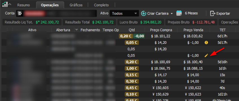239x101 pixels.
Task: Click the TET column header
Action: 223,30
